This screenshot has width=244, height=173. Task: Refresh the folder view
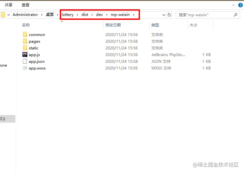coord(169,15)
